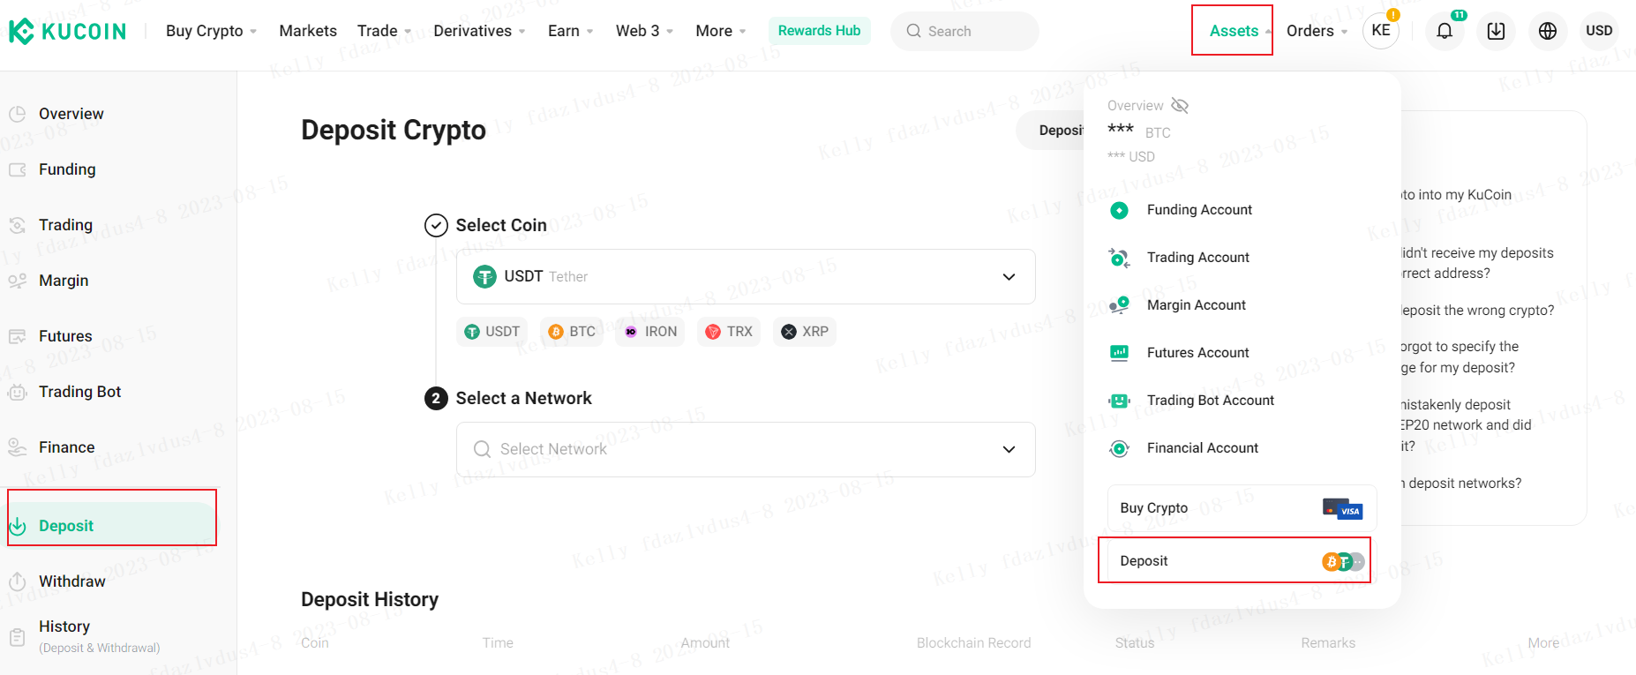Open Deposit in the left sidebar
The height and width of the screenshot is (675, 1636).
(x=112, y=526)
